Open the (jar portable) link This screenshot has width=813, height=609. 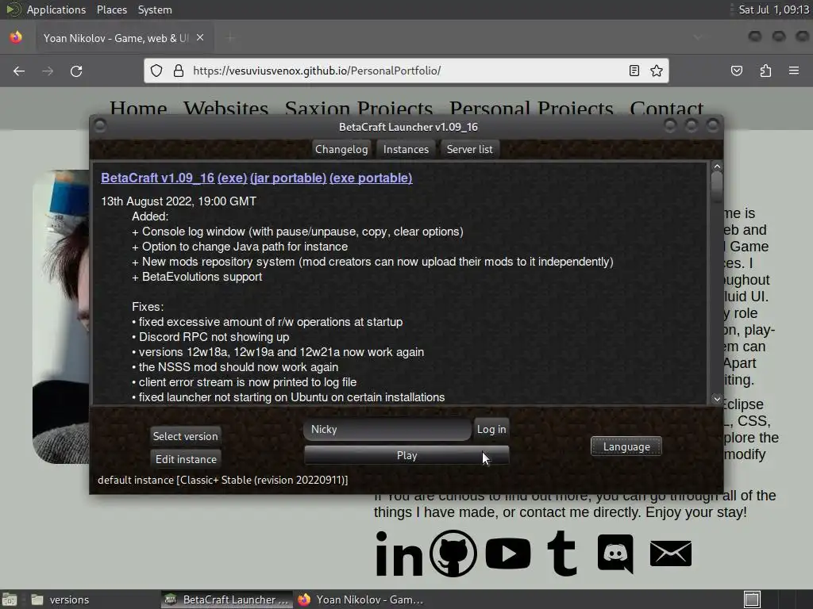click(288, 178)
